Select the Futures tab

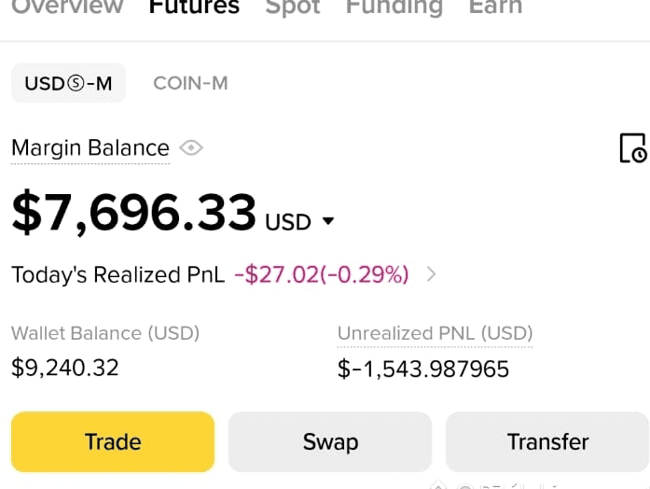click(x=194, y=7)
